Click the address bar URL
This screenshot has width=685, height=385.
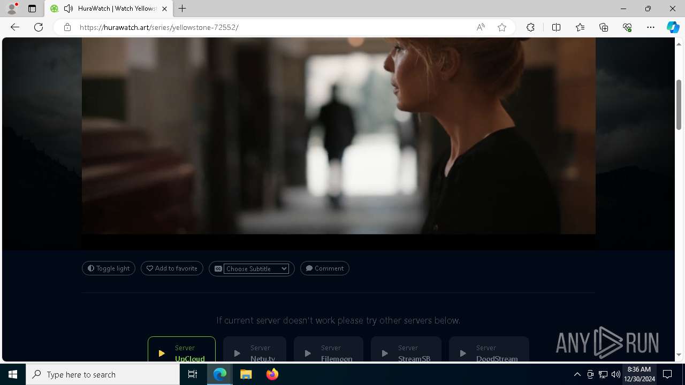(159, 27)
